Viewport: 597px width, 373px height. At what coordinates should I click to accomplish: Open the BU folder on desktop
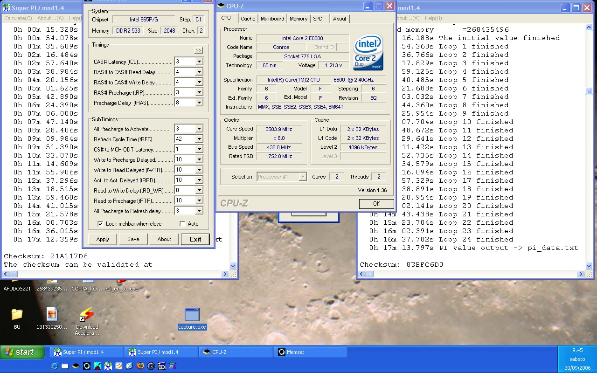coord(17,315)
